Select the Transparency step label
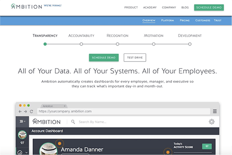Image resolution: width=232 pixels, height=155 pixels. coord(45,36)
